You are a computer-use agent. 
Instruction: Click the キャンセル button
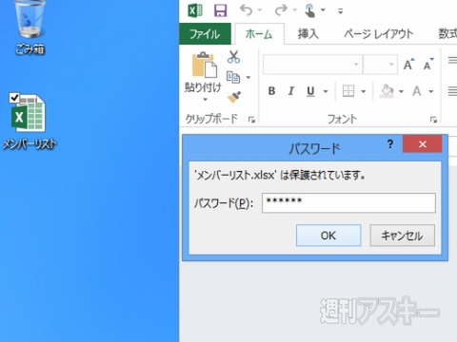402,236
